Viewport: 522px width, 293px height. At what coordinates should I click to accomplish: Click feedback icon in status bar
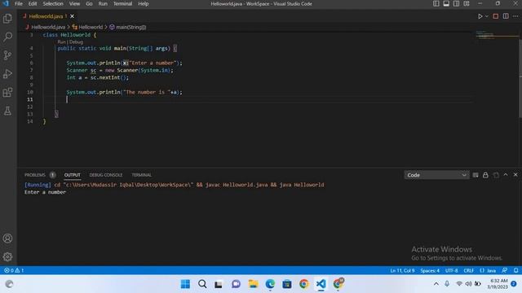(505, 270)
